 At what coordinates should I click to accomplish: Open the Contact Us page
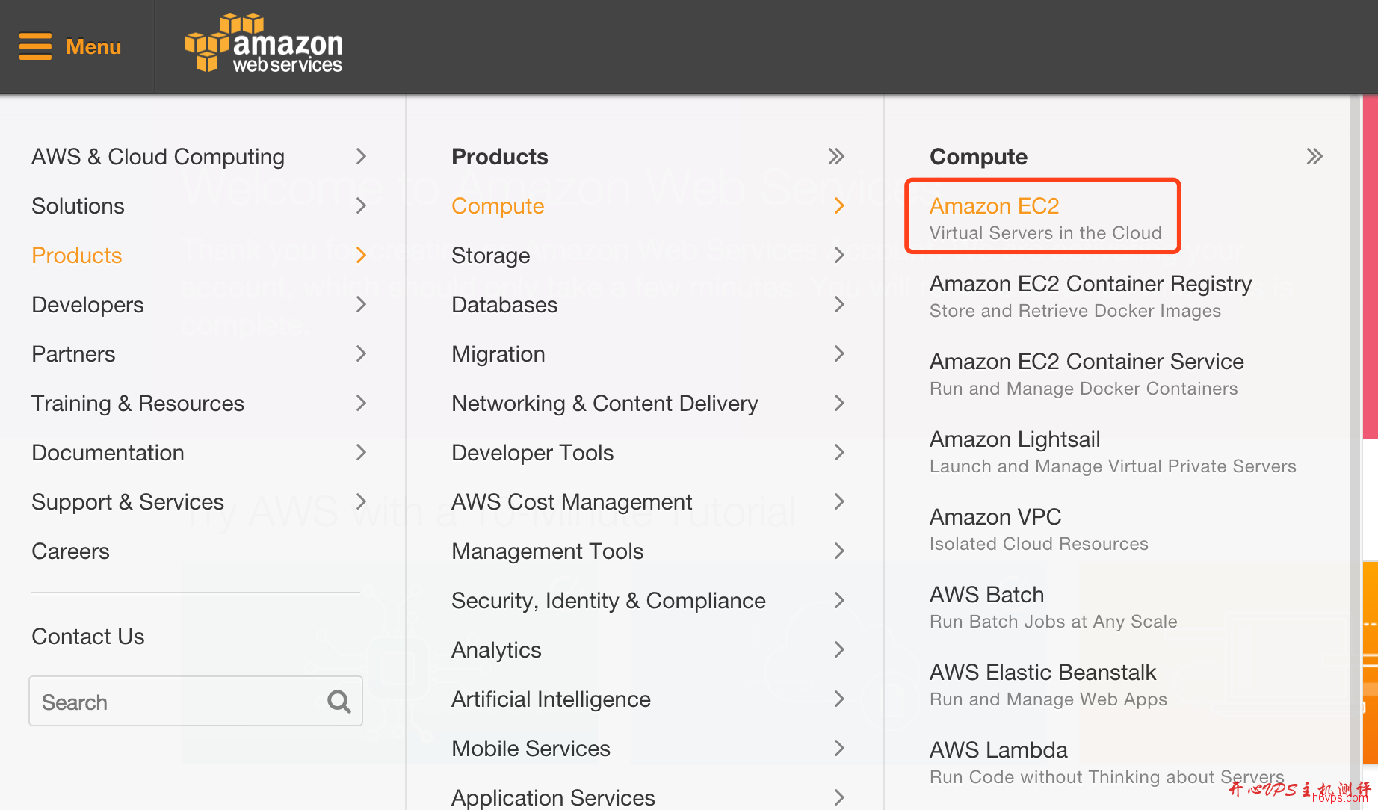87,636
